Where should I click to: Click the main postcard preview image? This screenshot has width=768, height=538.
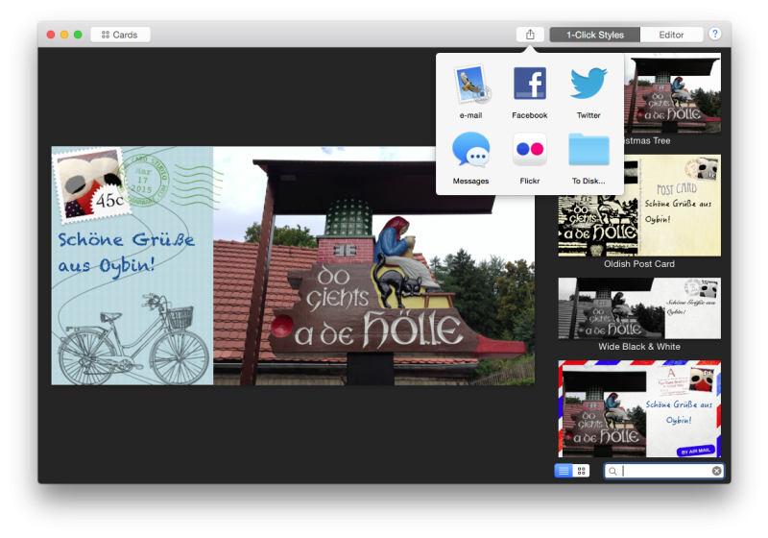(293, 265)
